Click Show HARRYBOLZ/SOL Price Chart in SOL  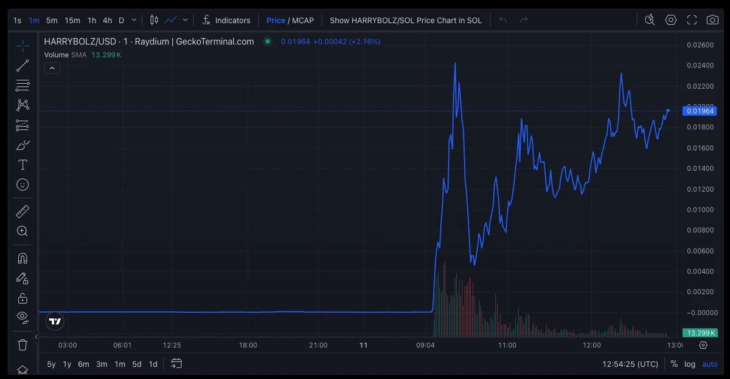pos(405,20)
